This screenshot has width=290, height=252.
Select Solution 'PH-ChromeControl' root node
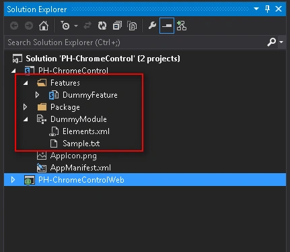[x=103, y=59]
